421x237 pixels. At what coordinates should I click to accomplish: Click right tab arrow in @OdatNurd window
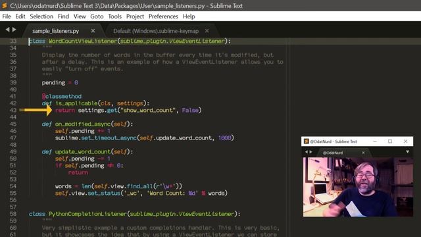point(311,152)
